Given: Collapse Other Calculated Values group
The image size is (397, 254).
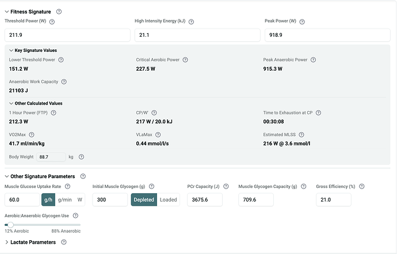Looking at the screenshot, I should [11, 103].
